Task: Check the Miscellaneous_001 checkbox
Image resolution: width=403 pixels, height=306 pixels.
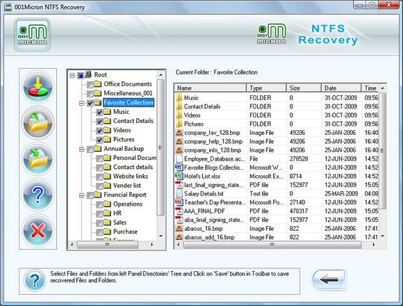Action: [90, 94]
